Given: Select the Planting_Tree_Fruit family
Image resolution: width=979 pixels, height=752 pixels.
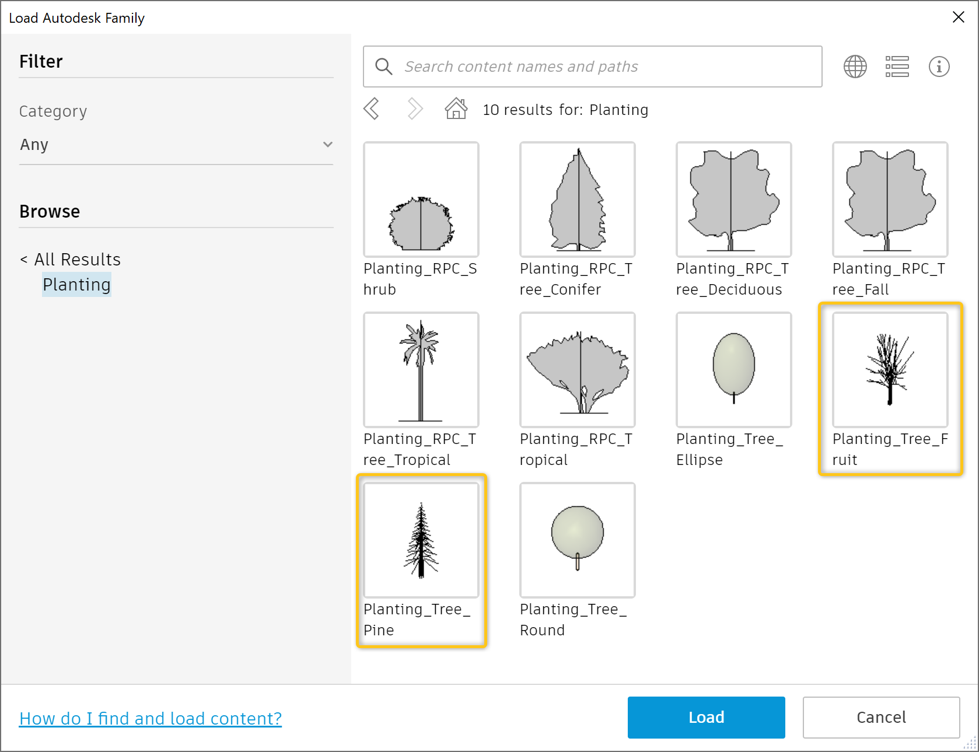Looking at the screenshot, I should point(890,369).
